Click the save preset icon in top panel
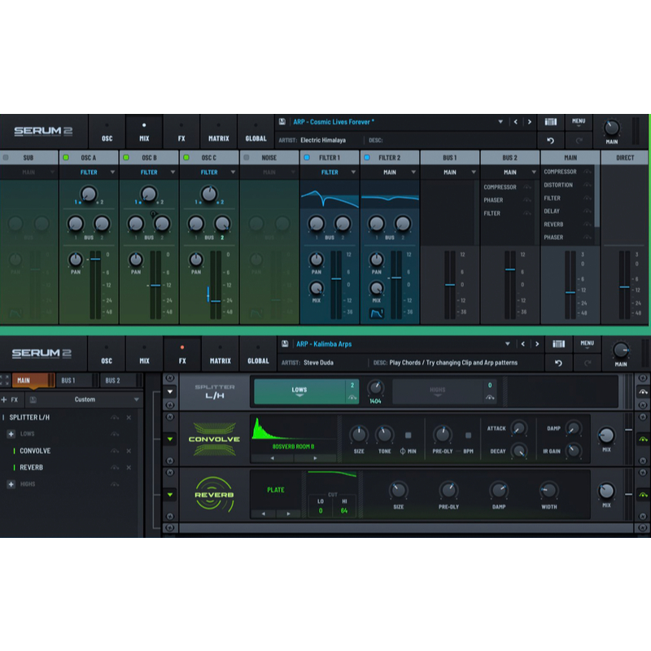The width and height of the screenshot is (651, 651). click(282, 122)
